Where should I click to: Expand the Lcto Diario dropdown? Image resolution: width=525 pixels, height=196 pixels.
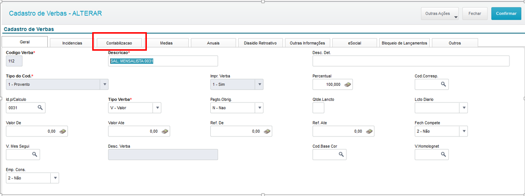(x=464, y=108)
